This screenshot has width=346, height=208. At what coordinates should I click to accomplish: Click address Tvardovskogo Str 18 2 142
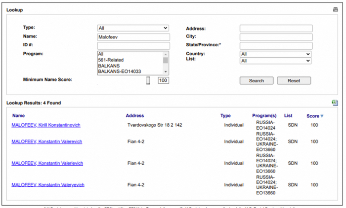155,125
